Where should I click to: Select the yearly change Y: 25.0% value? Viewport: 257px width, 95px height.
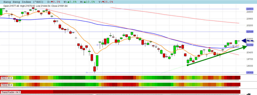tap(106, 2)
